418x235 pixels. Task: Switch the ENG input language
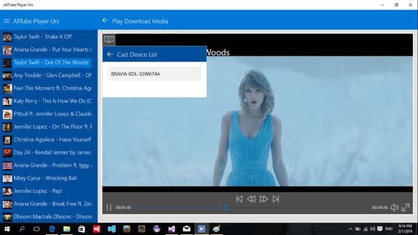[x=389, y=229]
